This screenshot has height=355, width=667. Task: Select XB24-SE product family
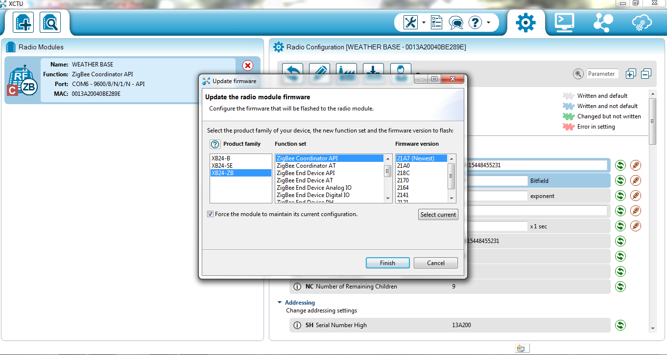[222, 166]
